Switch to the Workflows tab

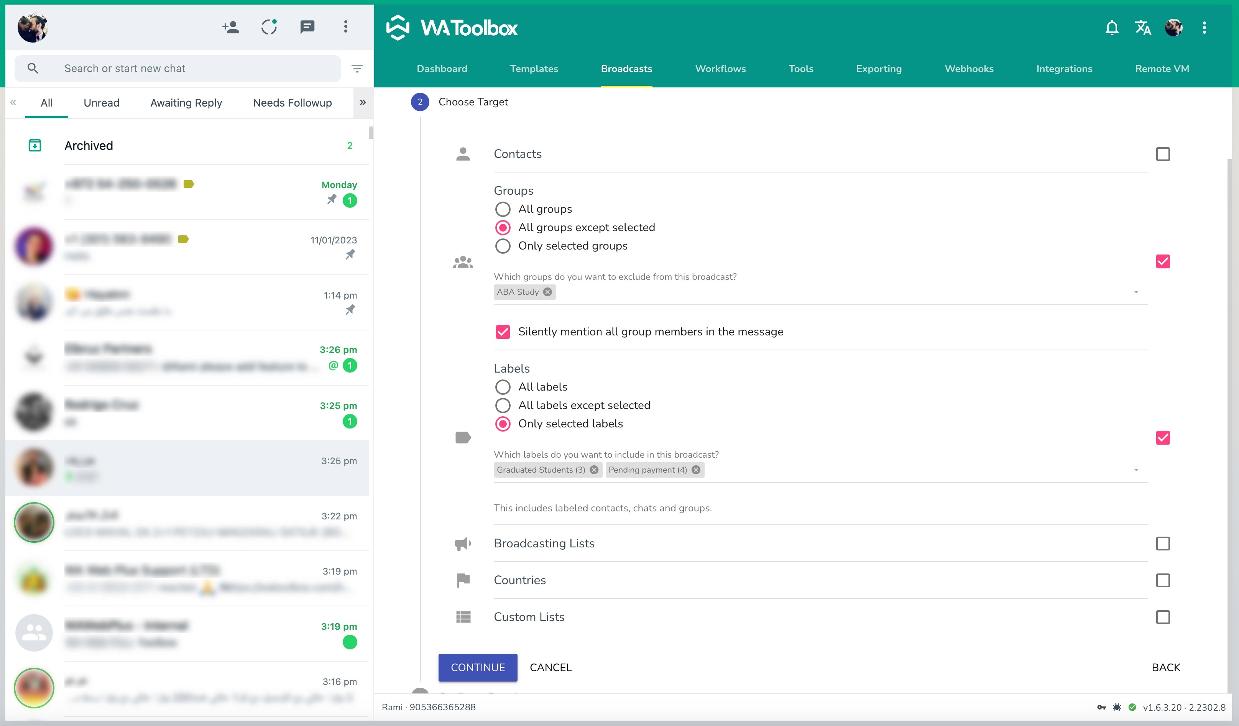[720, 69]
